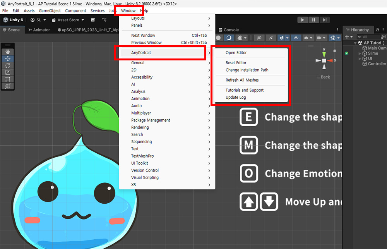This screenshot has height=249, width=387.
Task: Click the Step frame button
Action: [x=325, y=20]
